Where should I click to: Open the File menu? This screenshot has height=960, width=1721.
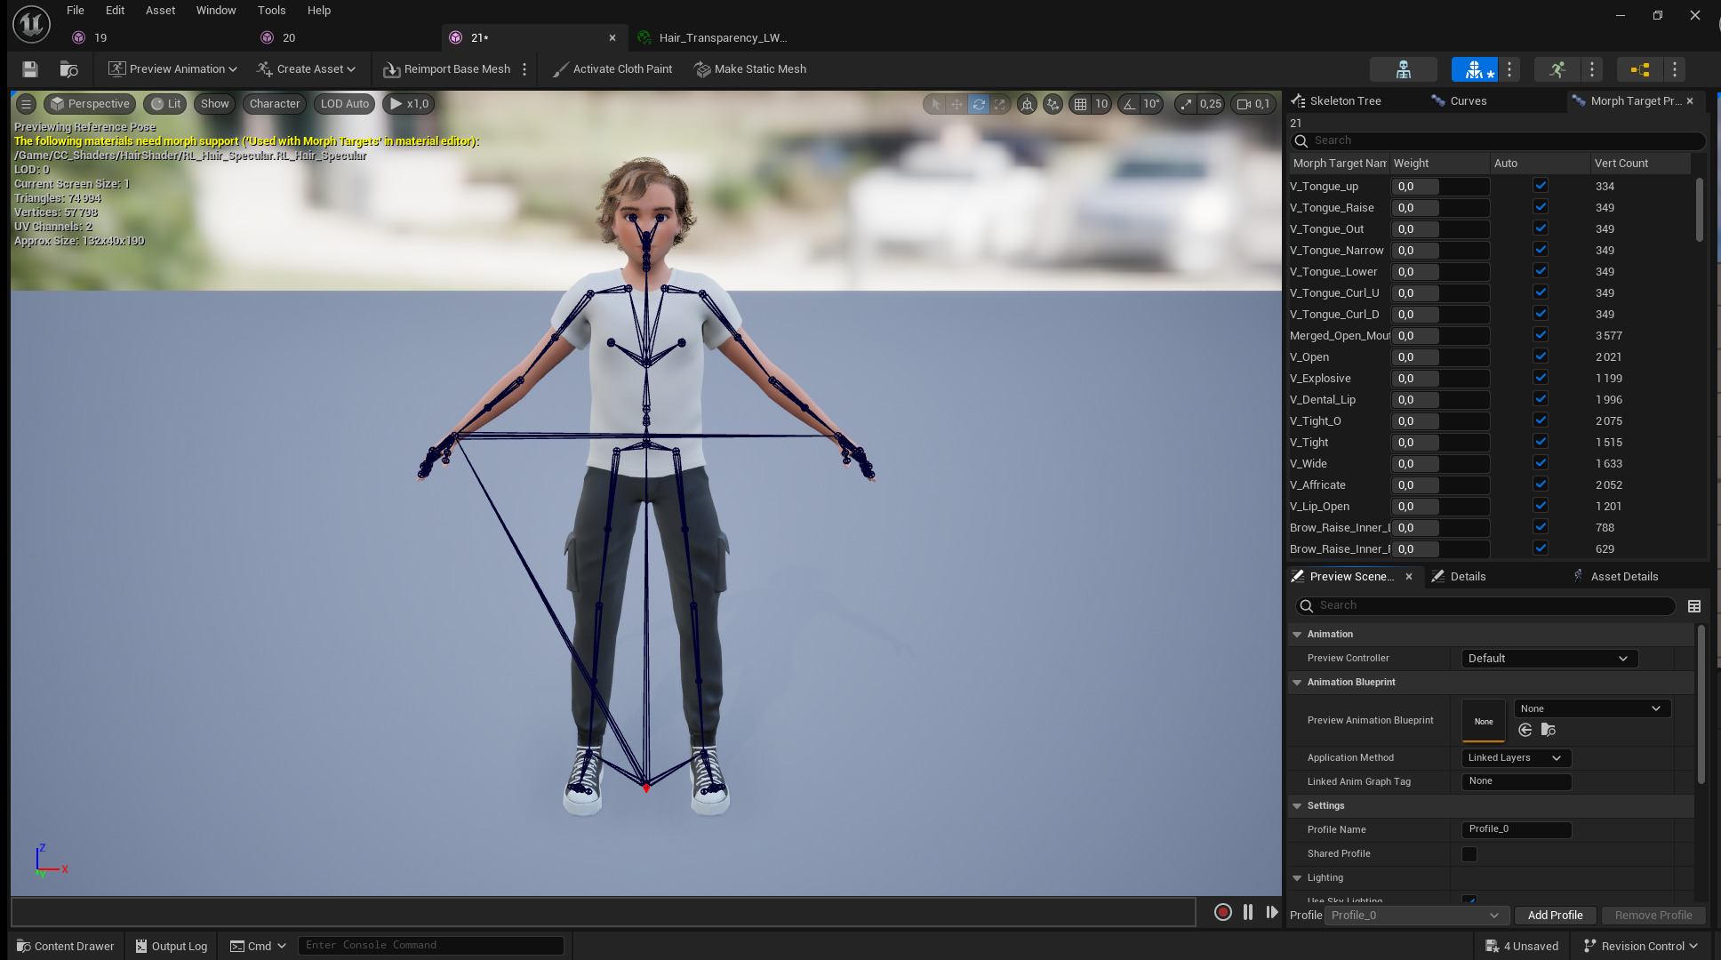tap(76, 11)
